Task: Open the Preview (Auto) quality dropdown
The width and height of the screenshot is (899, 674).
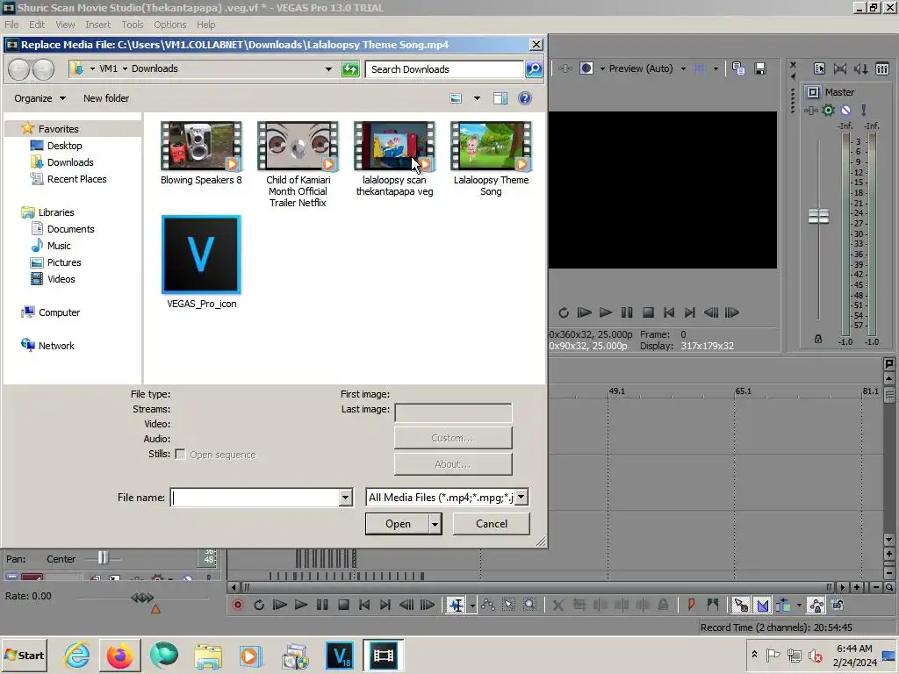Action: click(x=683, y=68)
